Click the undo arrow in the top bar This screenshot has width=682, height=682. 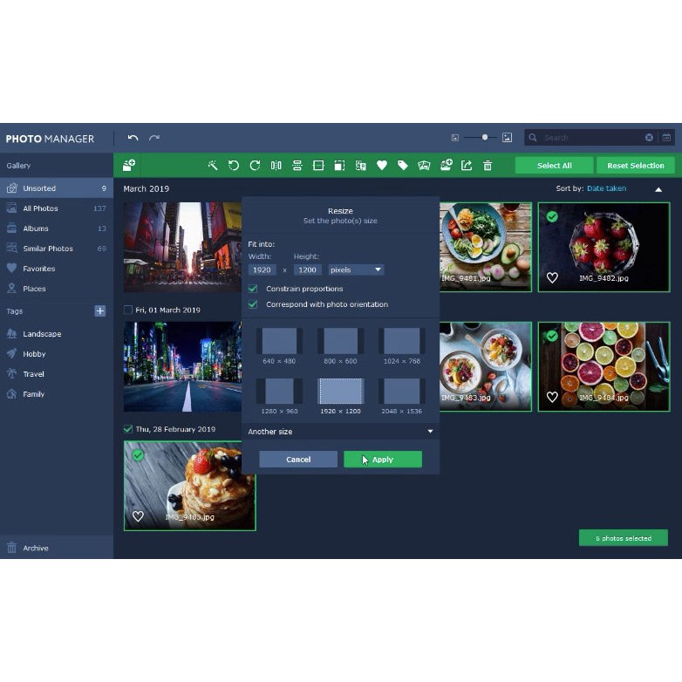(133, 138)
